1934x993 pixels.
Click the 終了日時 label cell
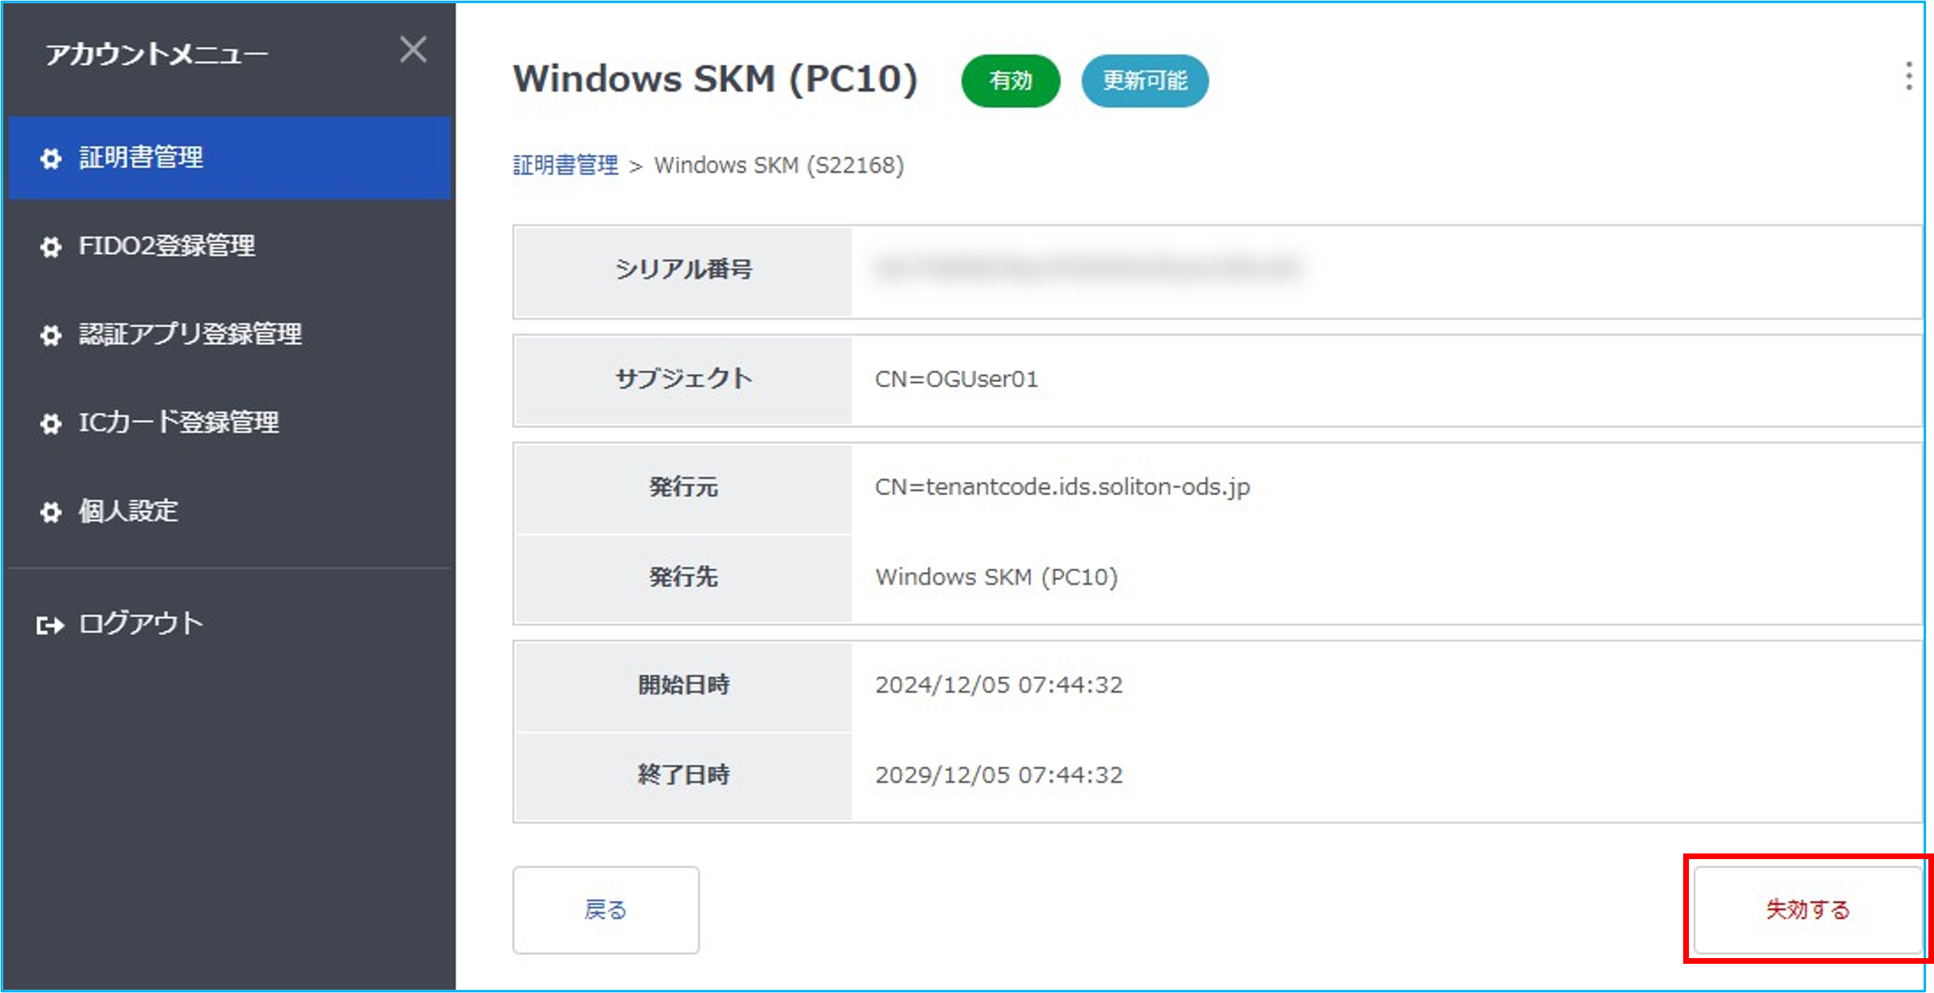click(684, 776)
